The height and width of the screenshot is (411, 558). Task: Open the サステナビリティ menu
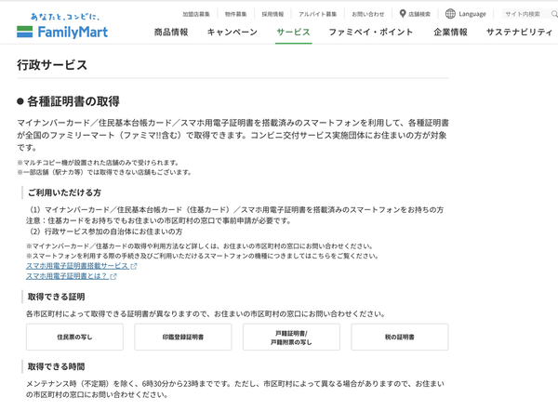[x=519, y=32]
